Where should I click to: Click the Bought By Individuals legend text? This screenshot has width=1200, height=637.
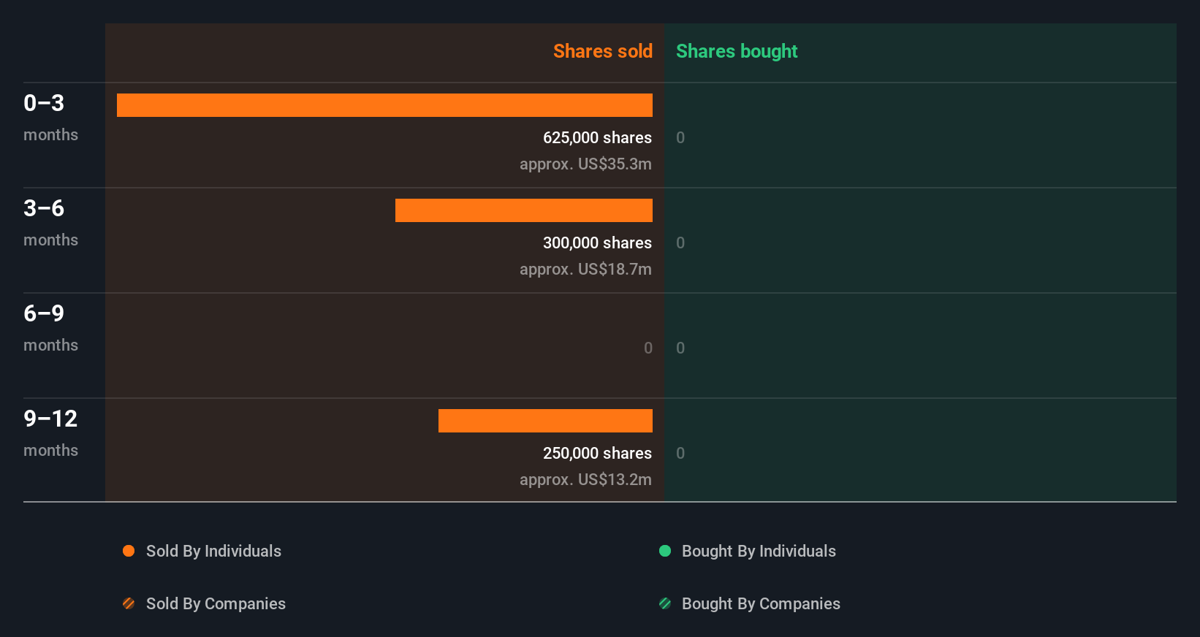[x=759, y=551]
